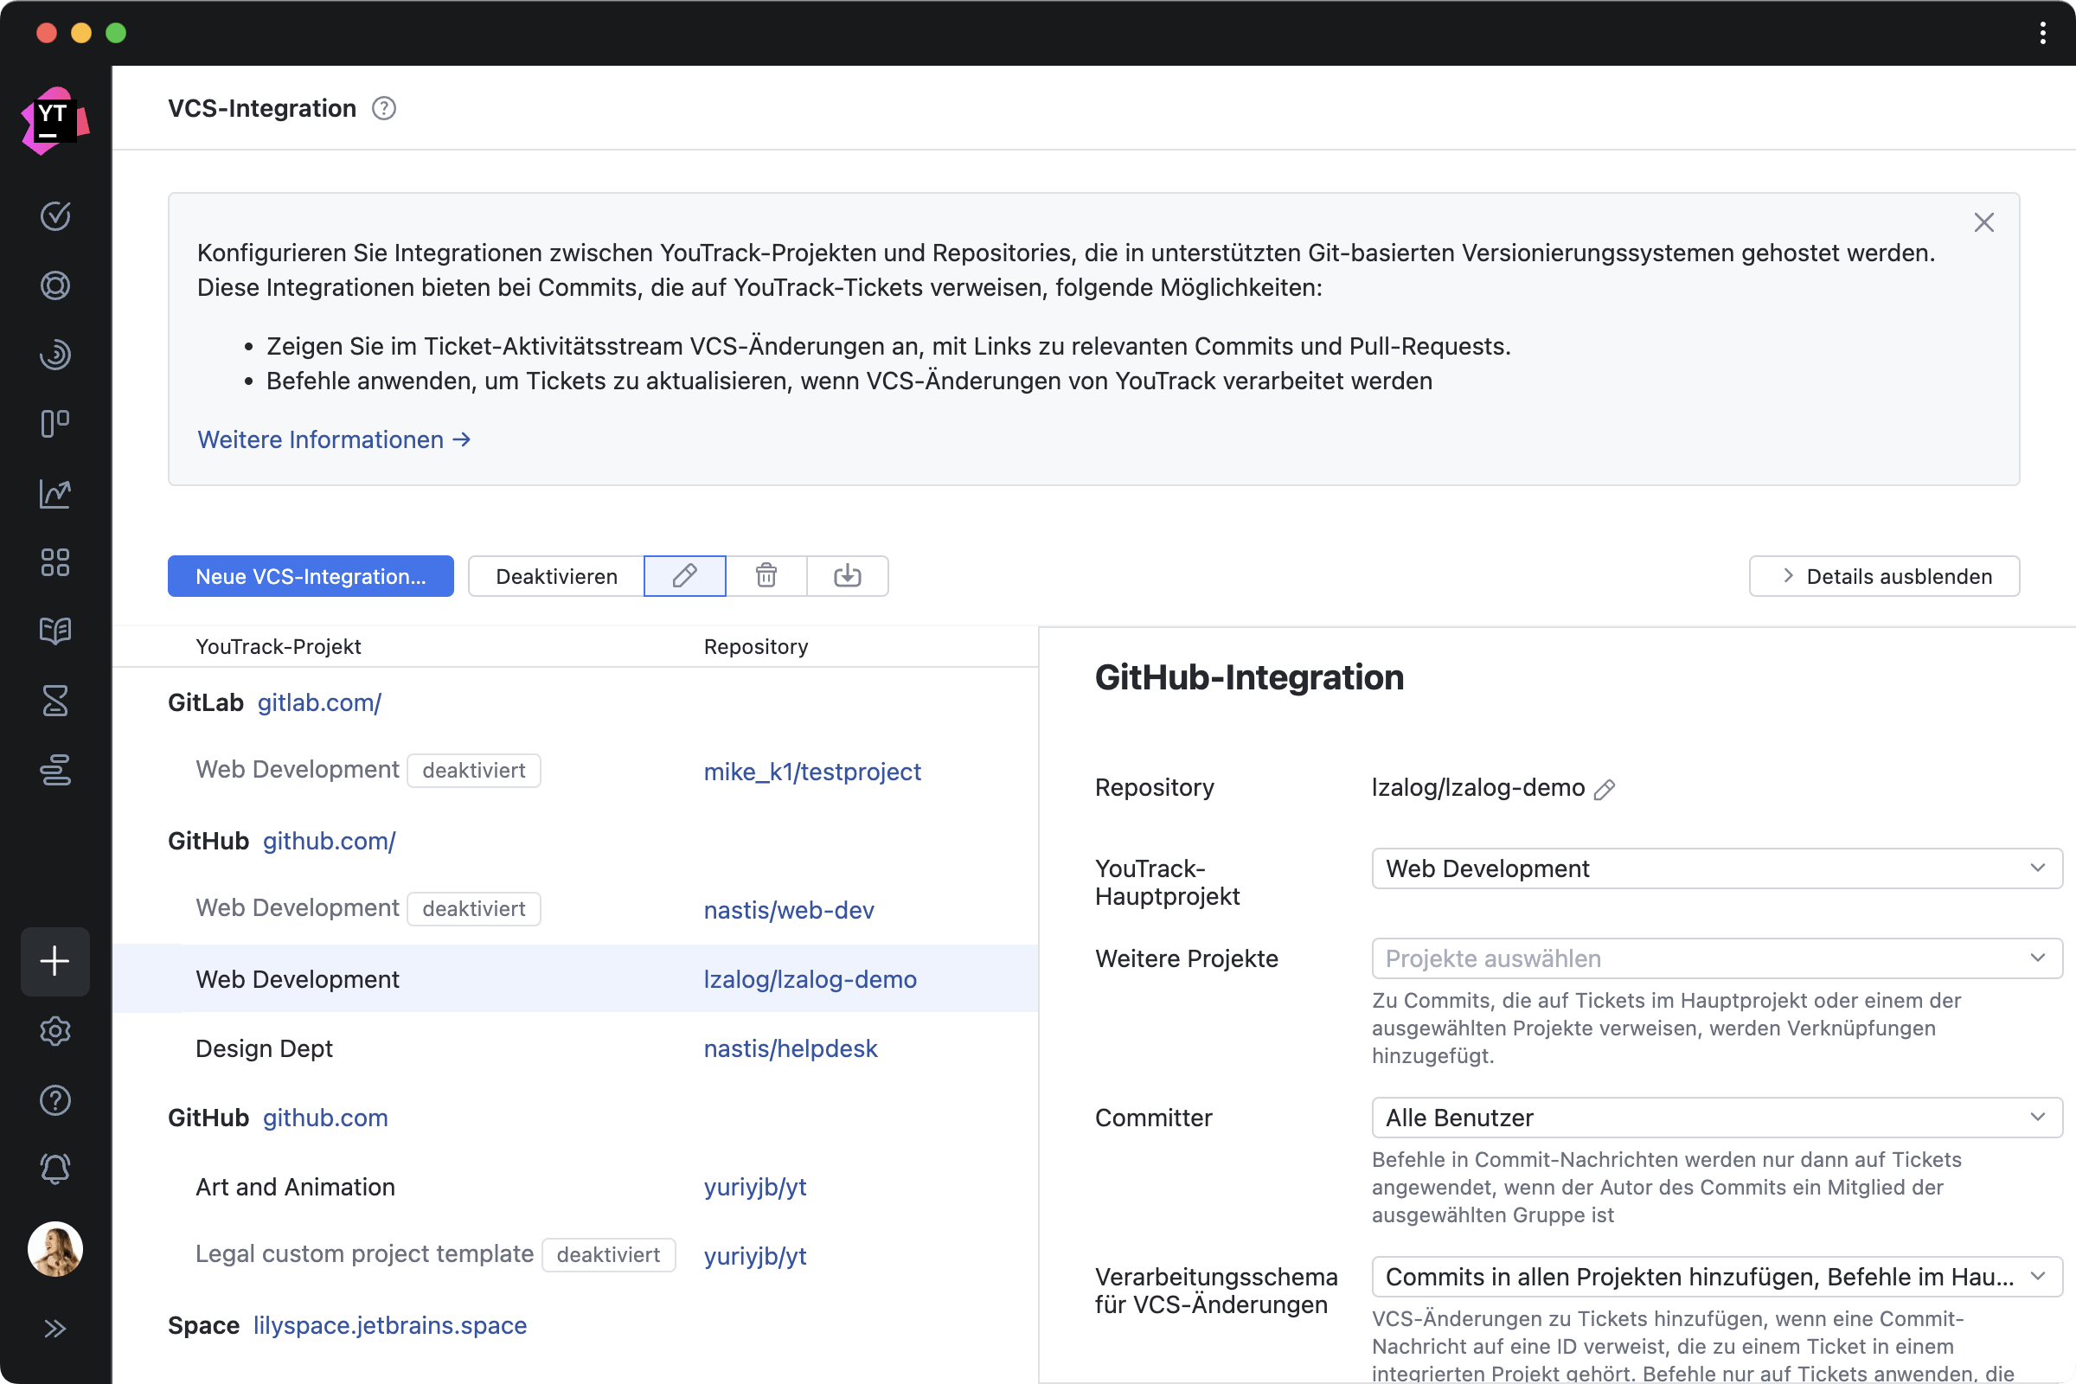Open the YouTrack-Hauptprojekt Web Development dropdown
The width and height of the screenshot is (2076, 1384).
click(1716, 868)
